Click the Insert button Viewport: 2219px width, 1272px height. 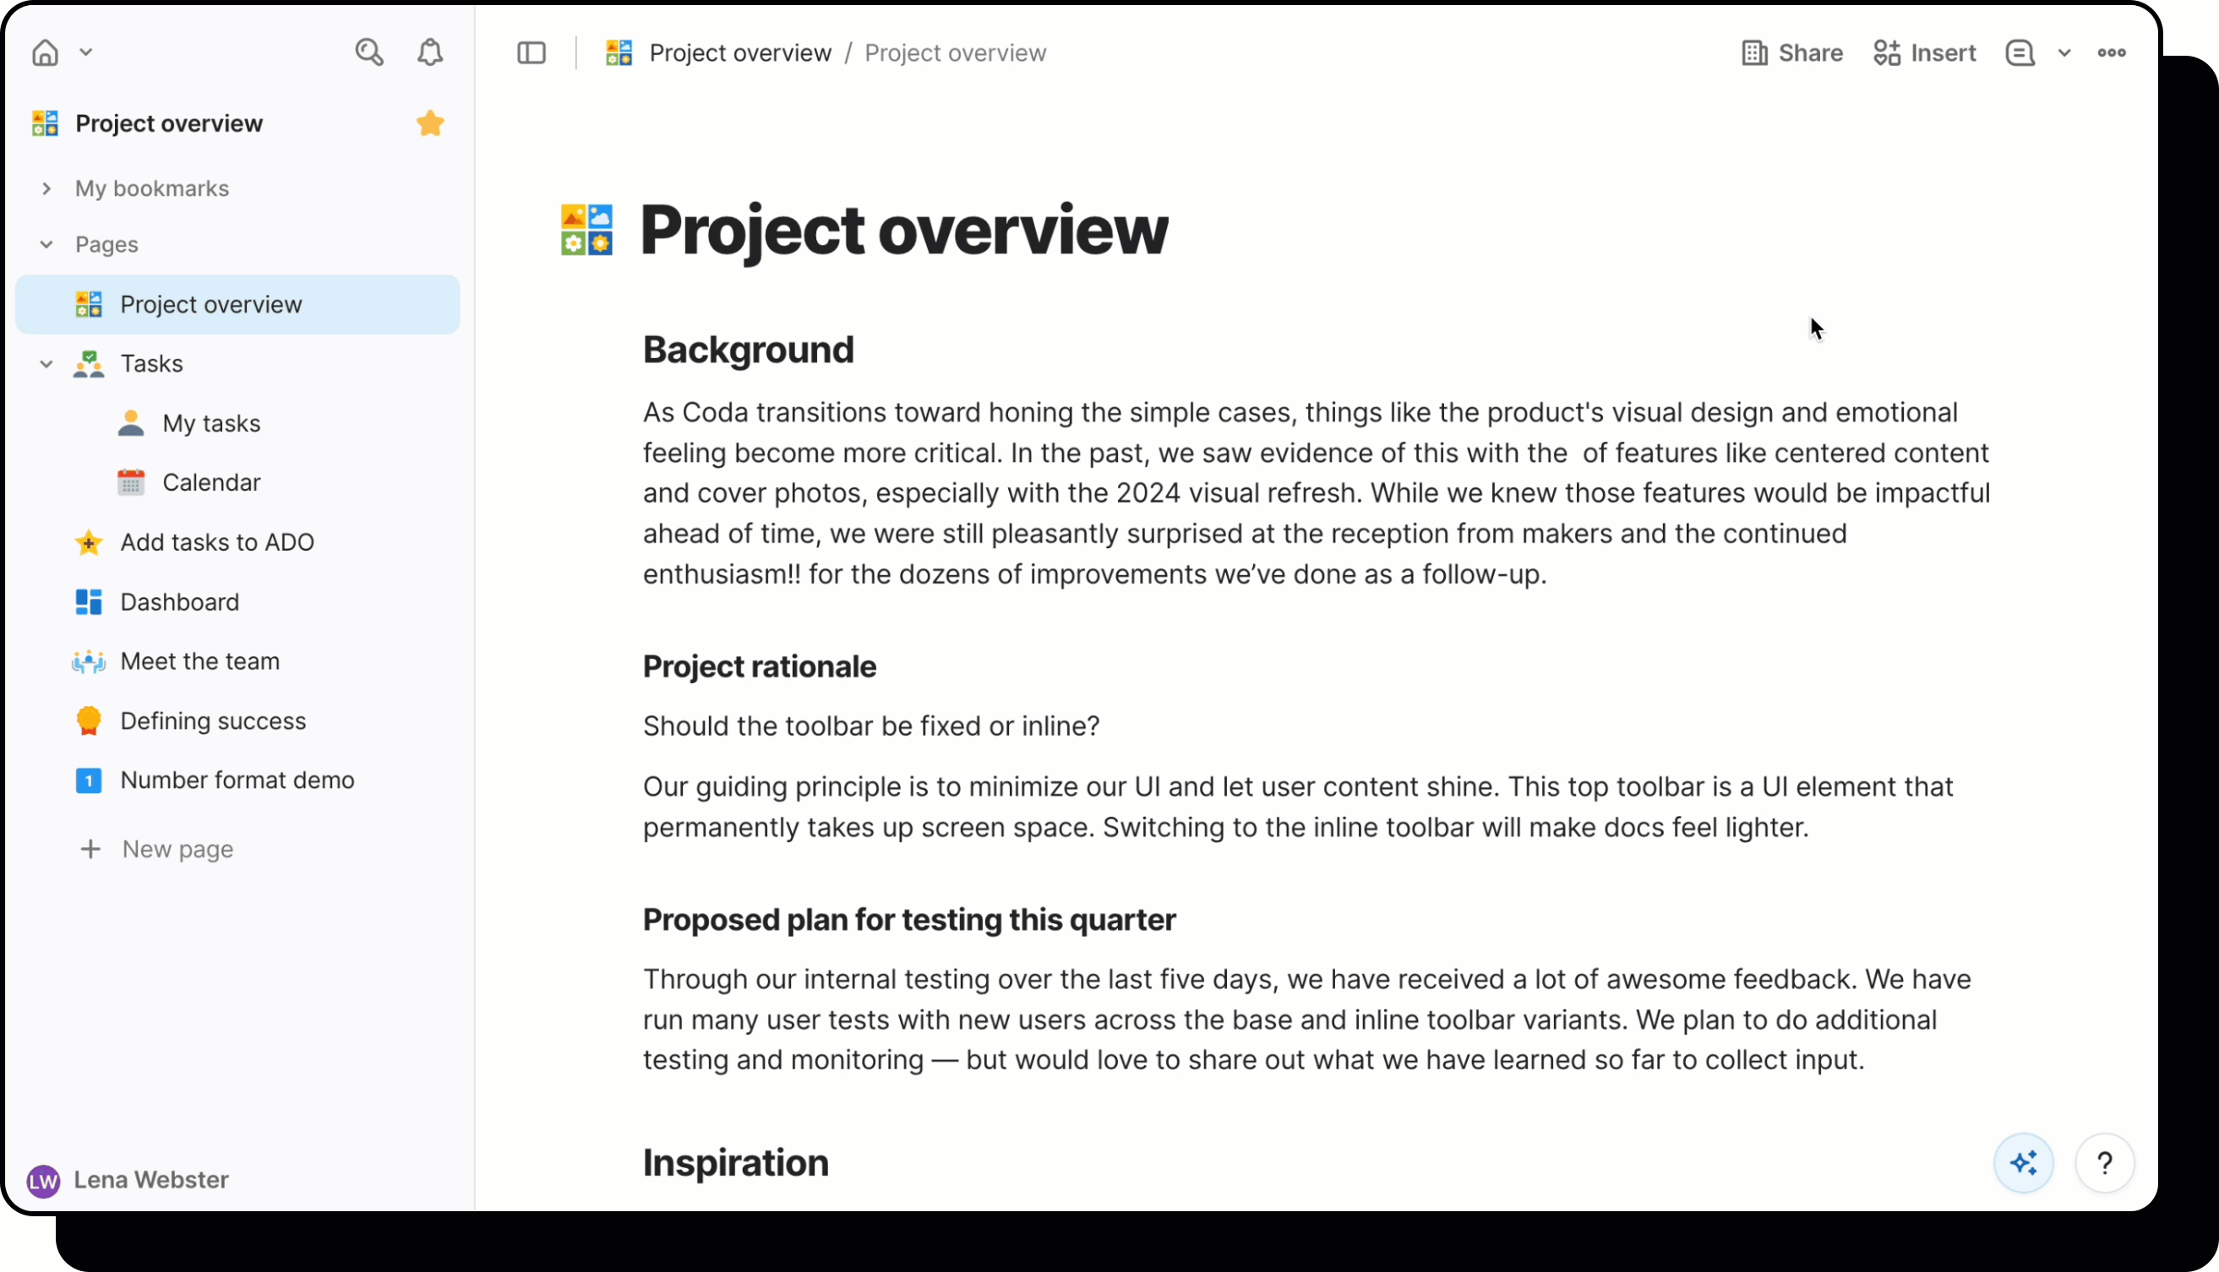pyautogui.click(x=1924, y=52)
